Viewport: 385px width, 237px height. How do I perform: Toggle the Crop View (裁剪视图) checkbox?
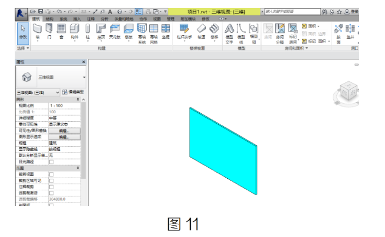coord(52,174)
